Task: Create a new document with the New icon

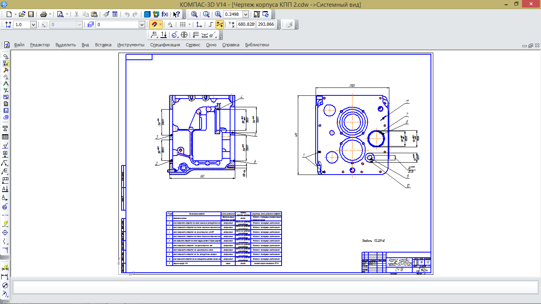Action: [x=8, y=14]
